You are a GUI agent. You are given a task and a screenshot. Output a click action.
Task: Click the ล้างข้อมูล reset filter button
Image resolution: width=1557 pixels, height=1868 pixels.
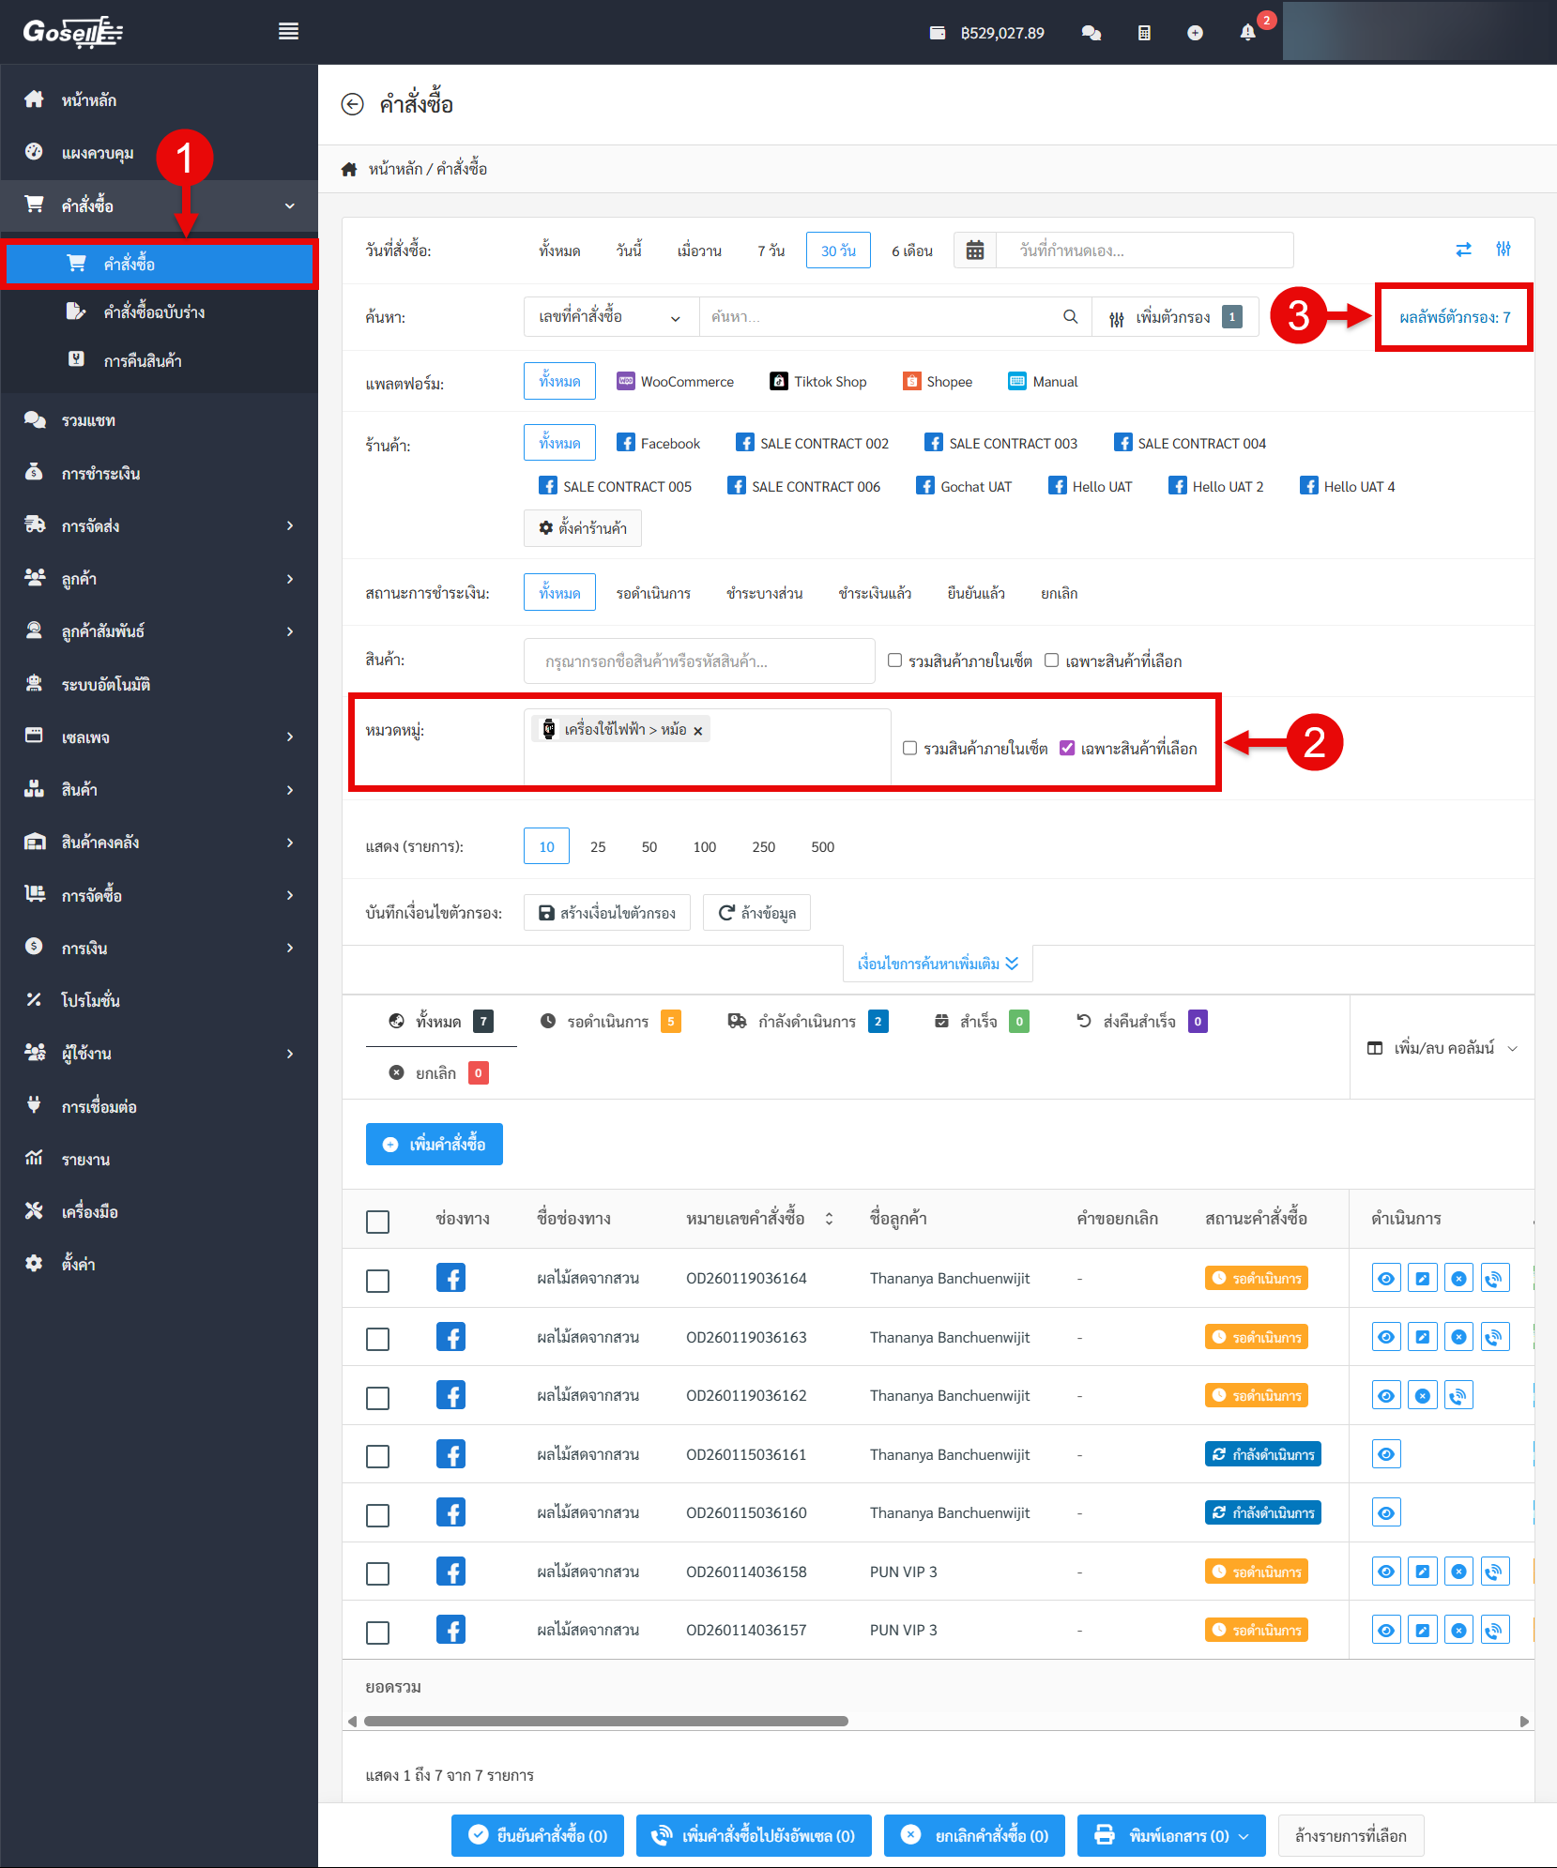pyautogui.click(x=756, y=913)
